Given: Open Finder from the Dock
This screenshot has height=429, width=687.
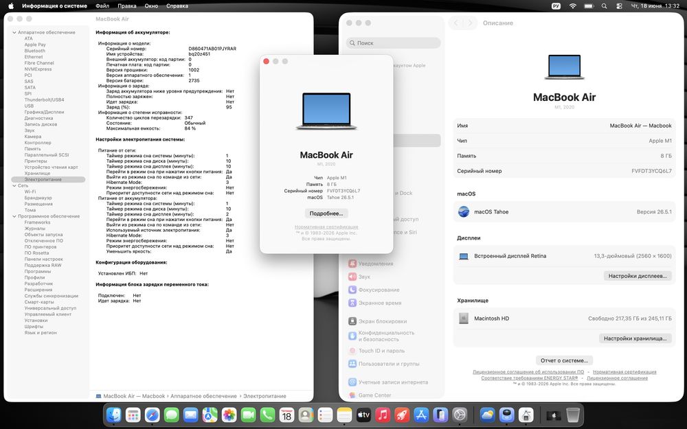Looking at the screenshot, I should click(114, 415).
